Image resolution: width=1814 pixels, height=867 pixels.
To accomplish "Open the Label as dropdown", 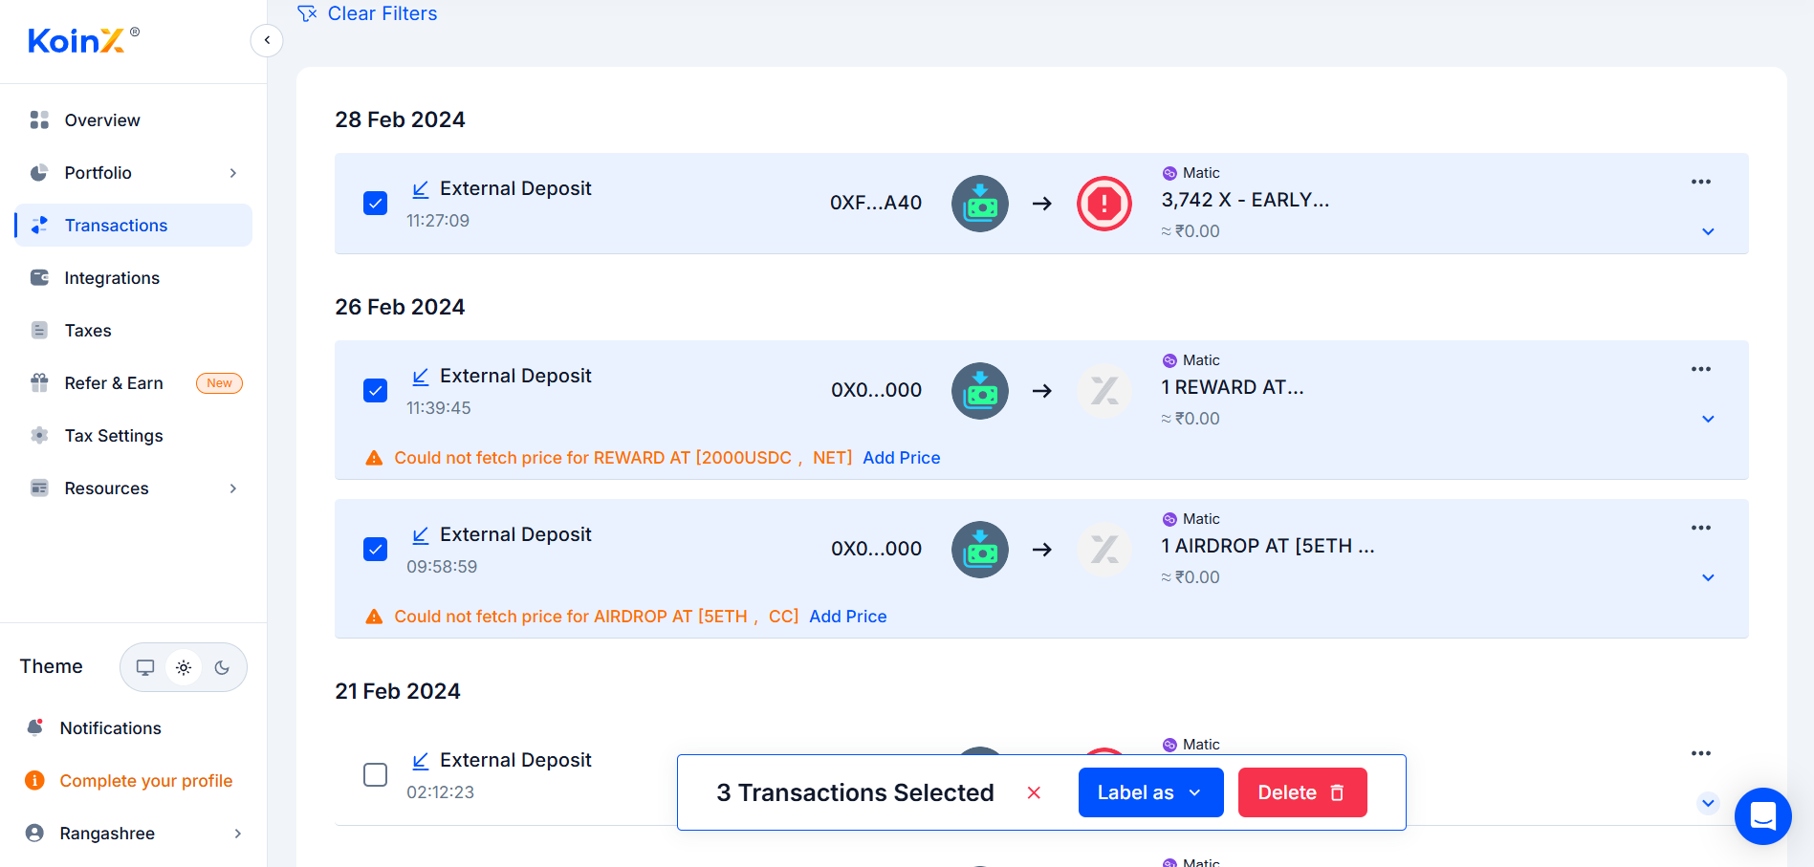I will point(1150,792).
